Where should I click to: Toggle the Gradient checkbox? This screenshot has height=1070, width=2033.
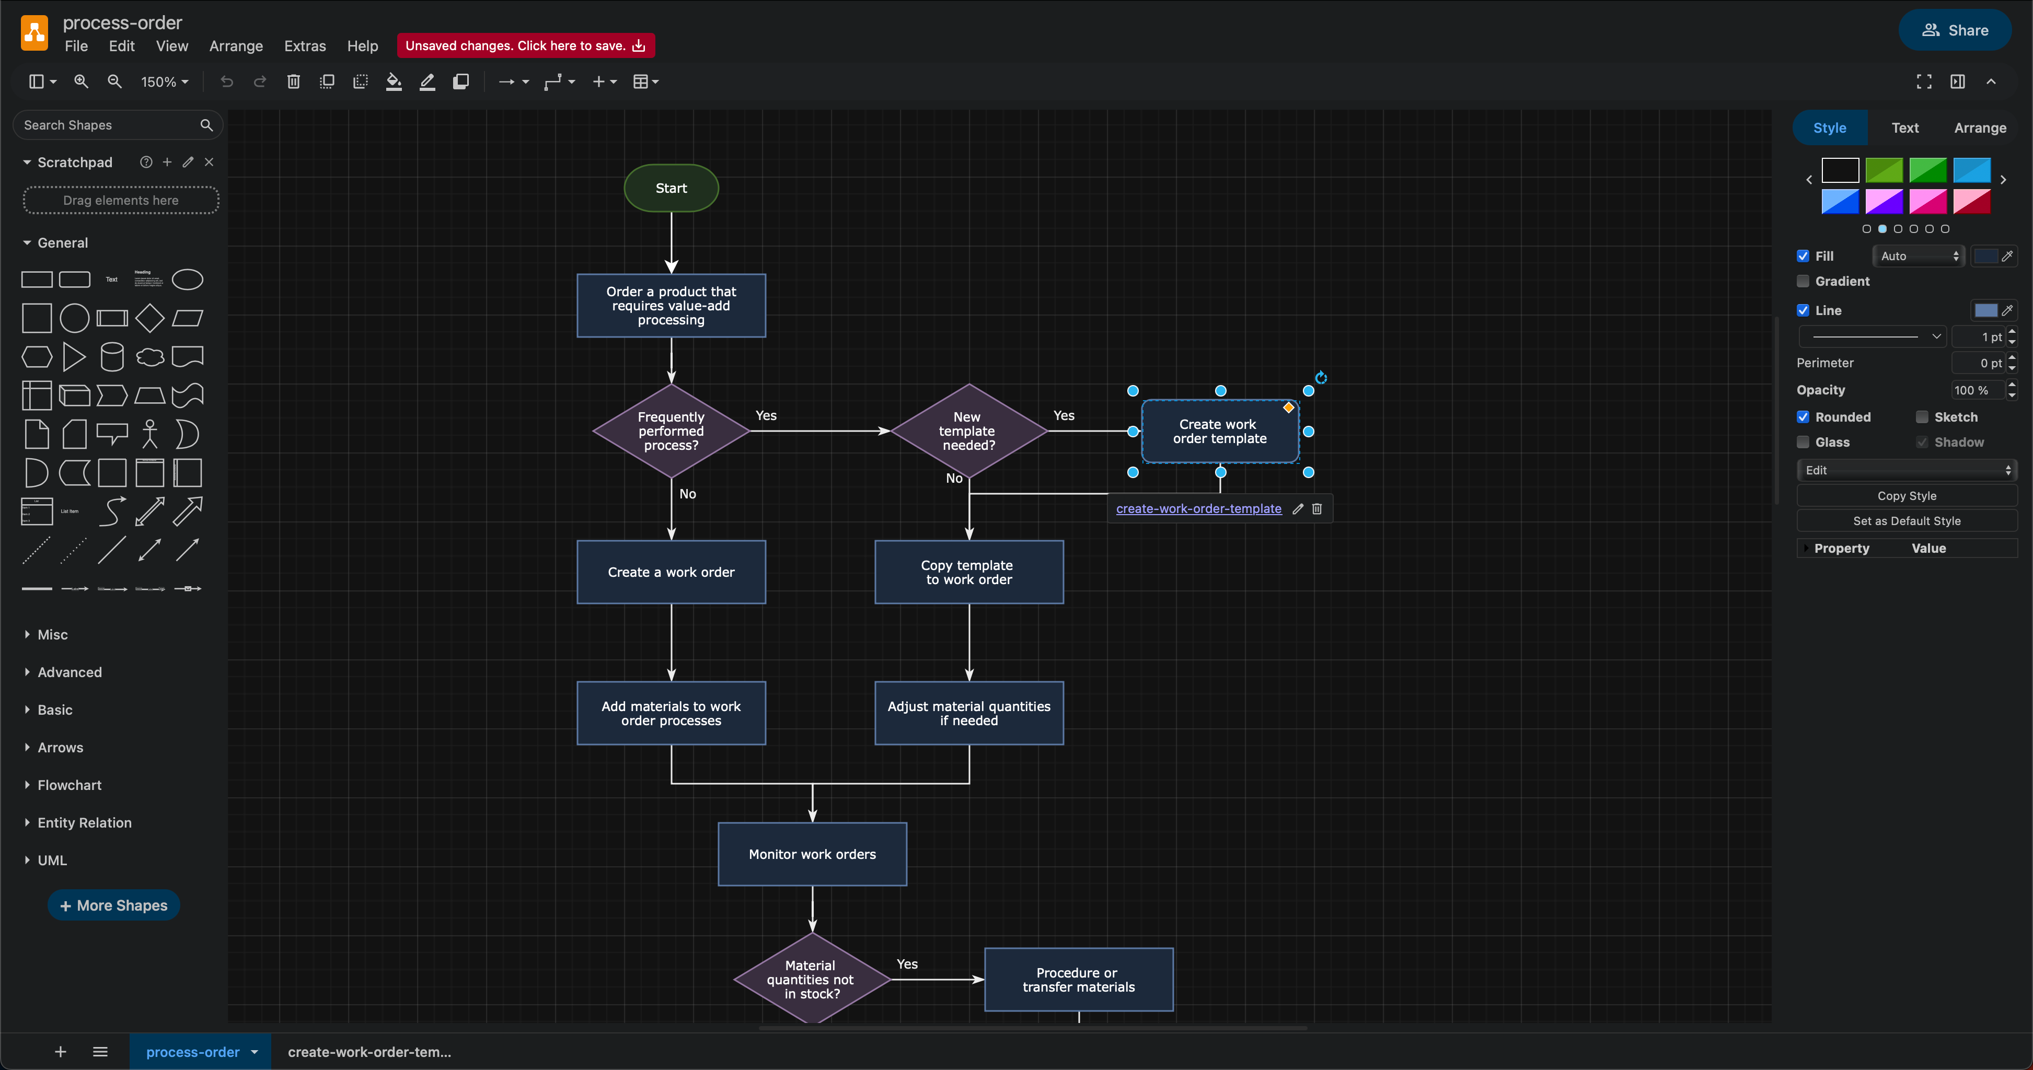pos(1803,281)
